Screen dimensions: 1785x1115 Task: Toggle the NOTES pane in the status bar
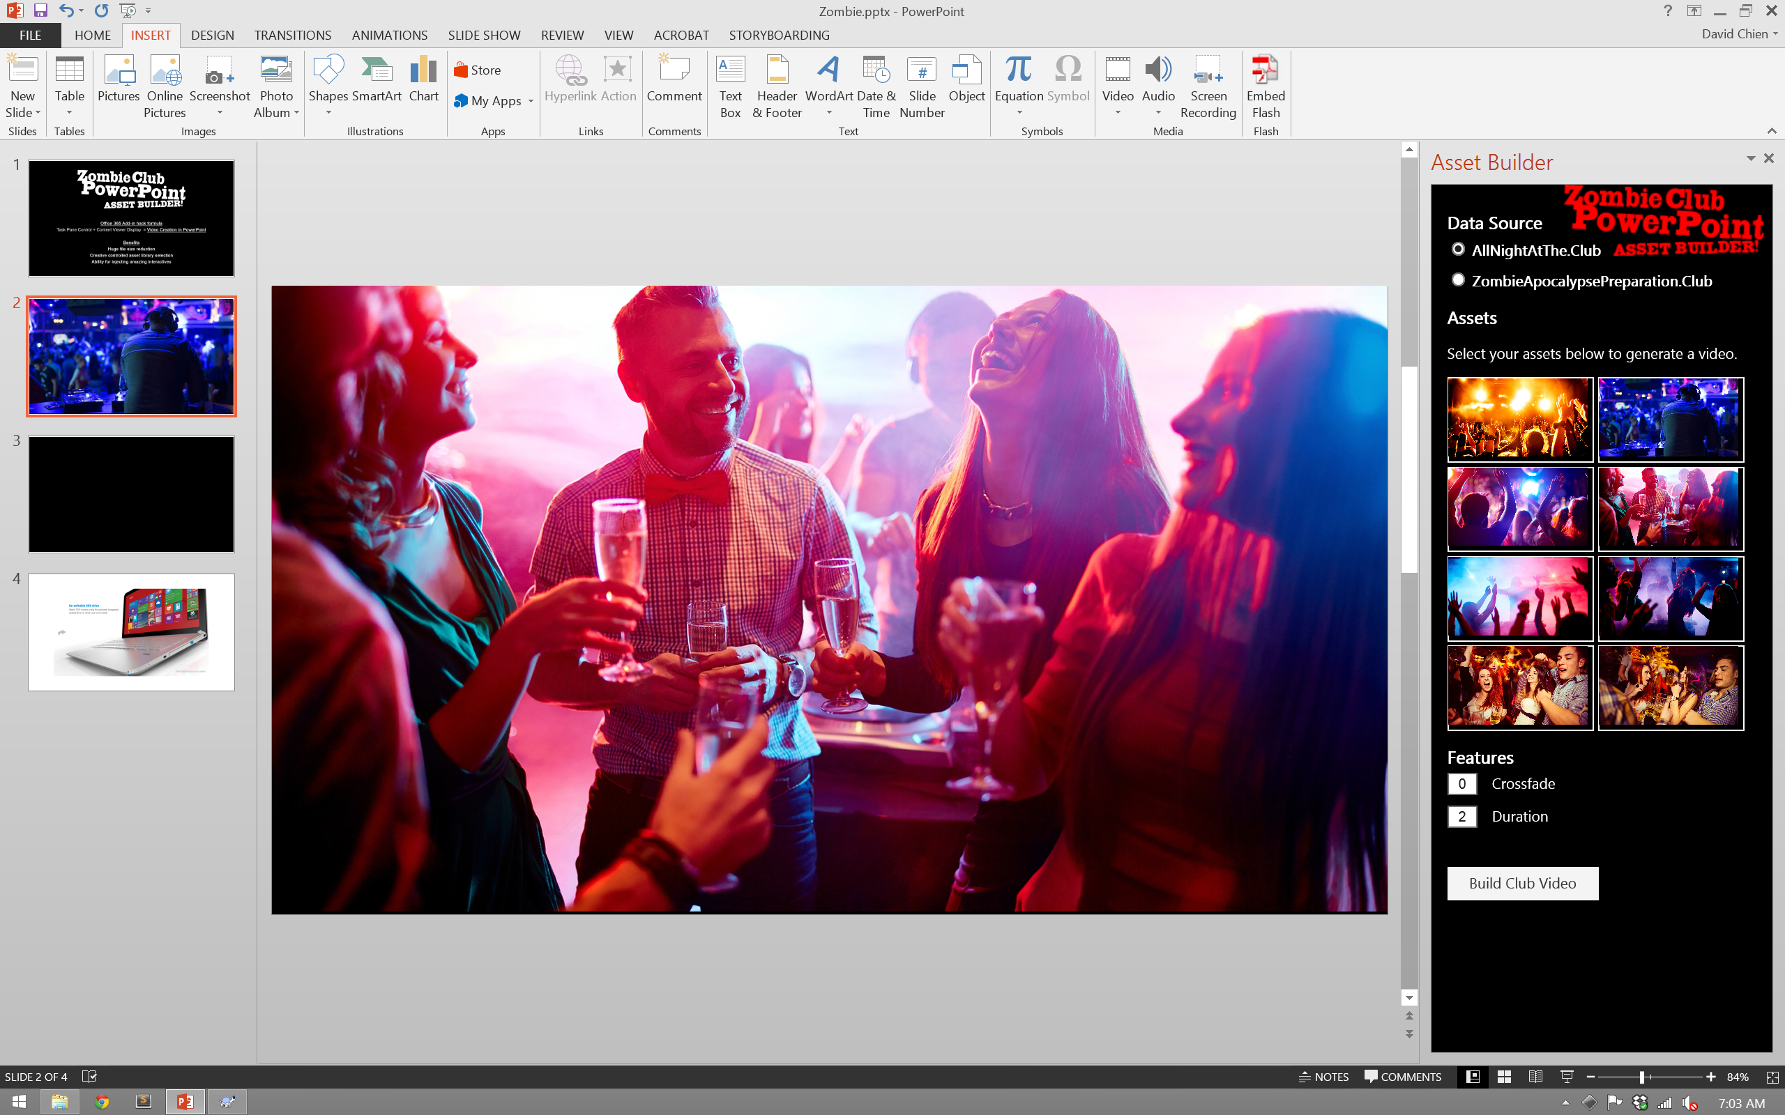[1323, 1077]
